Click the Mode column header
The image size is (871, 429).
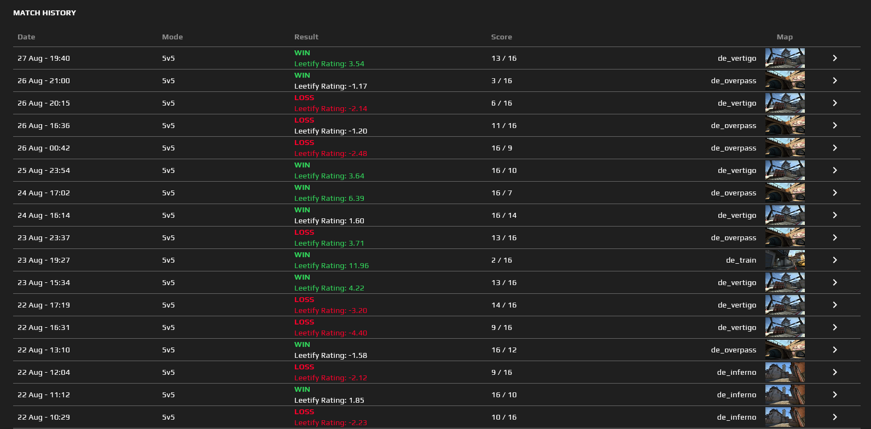coord(172,37)
